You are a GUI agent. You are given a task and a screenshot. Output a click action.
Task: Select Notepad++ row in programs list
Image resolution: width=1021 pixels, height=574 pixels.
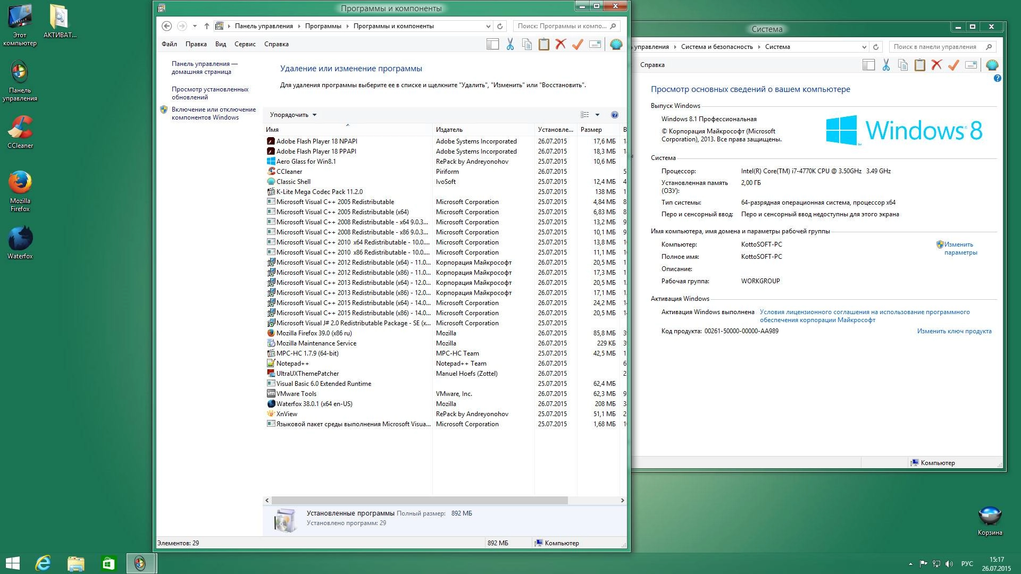click(444, 364)
